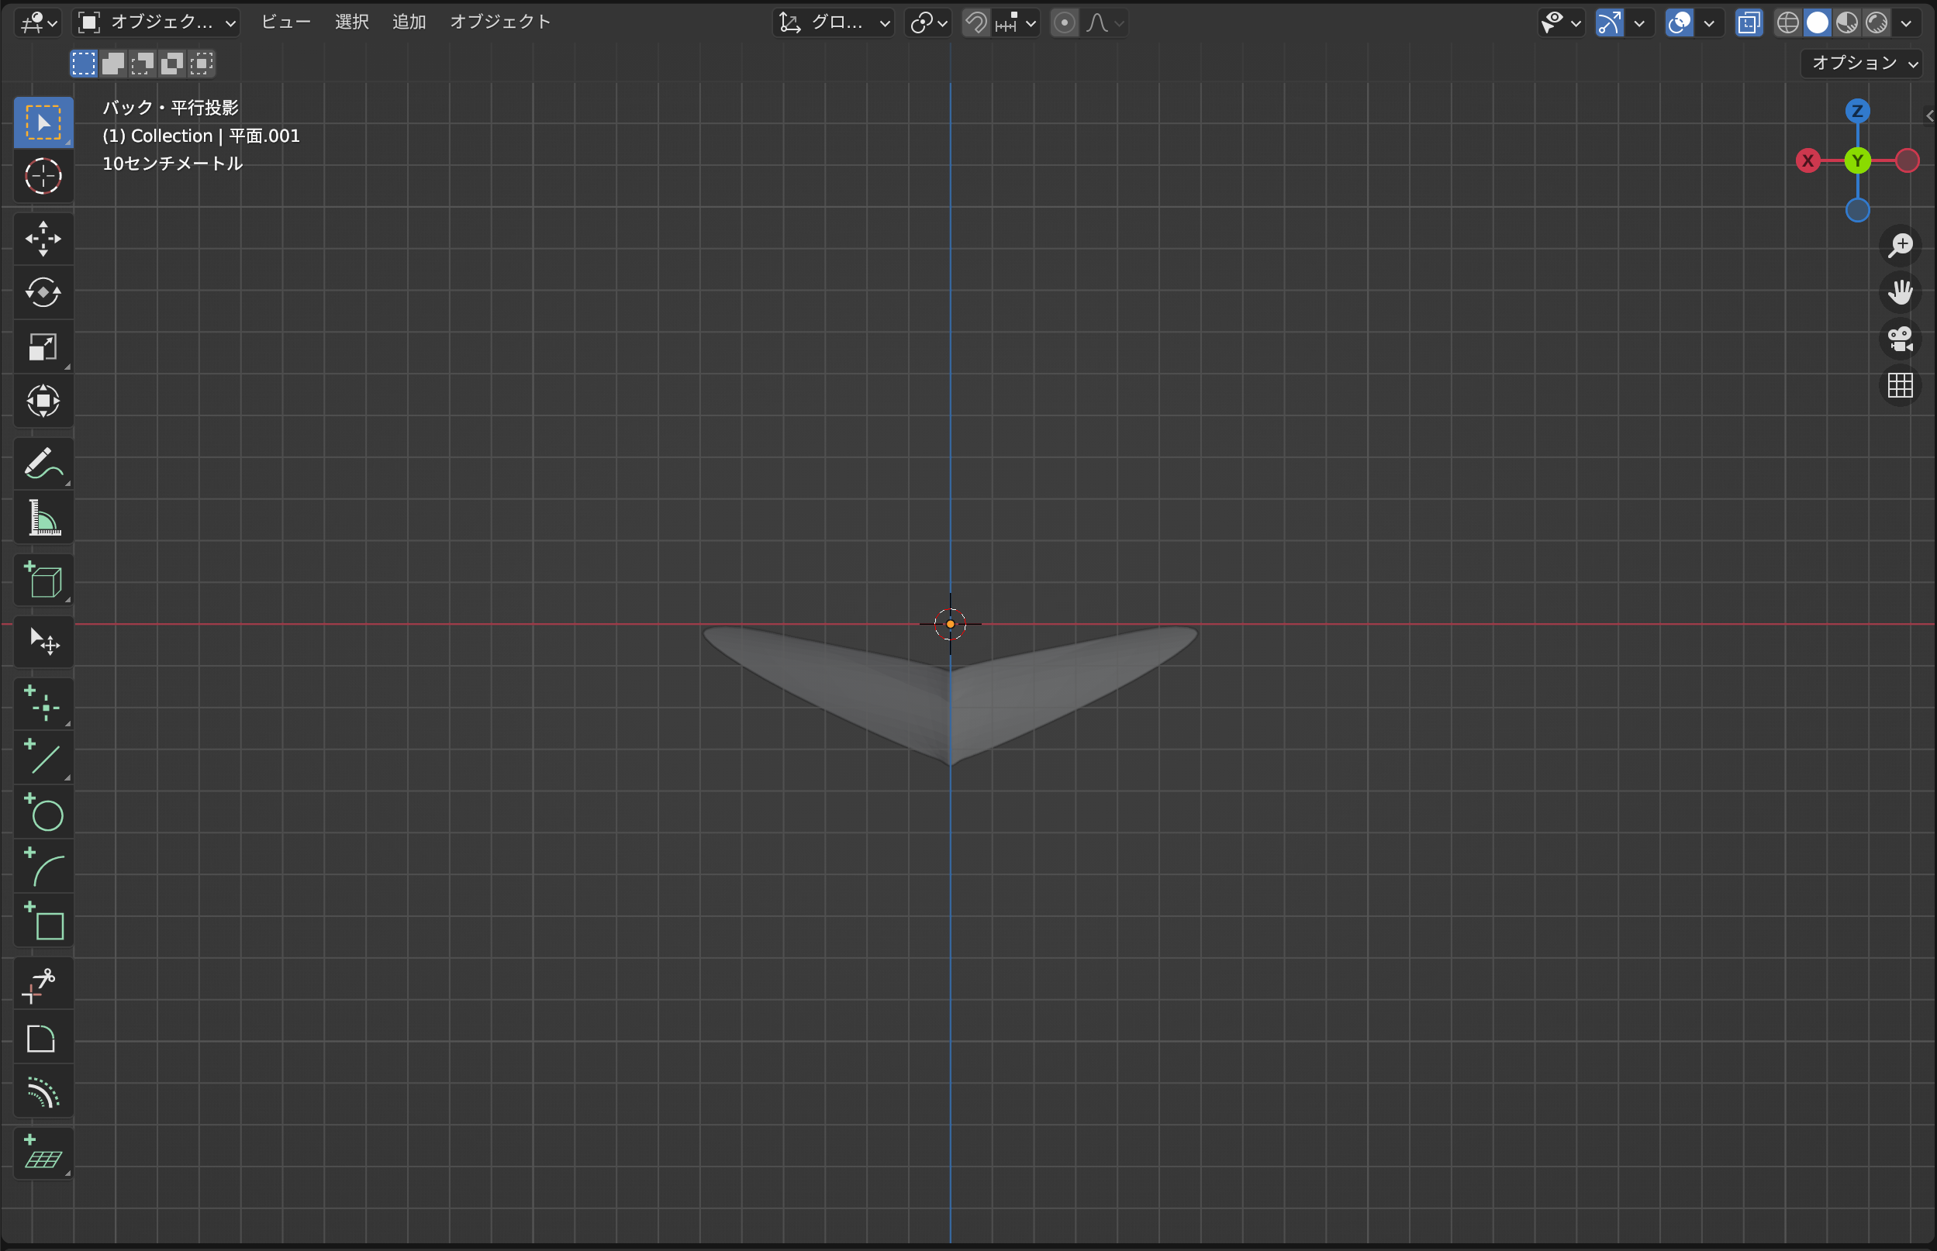Image resolution: width=1937 pixels, height=1251 pixels.
Task: Choose the Move tool
Action: 43,239
